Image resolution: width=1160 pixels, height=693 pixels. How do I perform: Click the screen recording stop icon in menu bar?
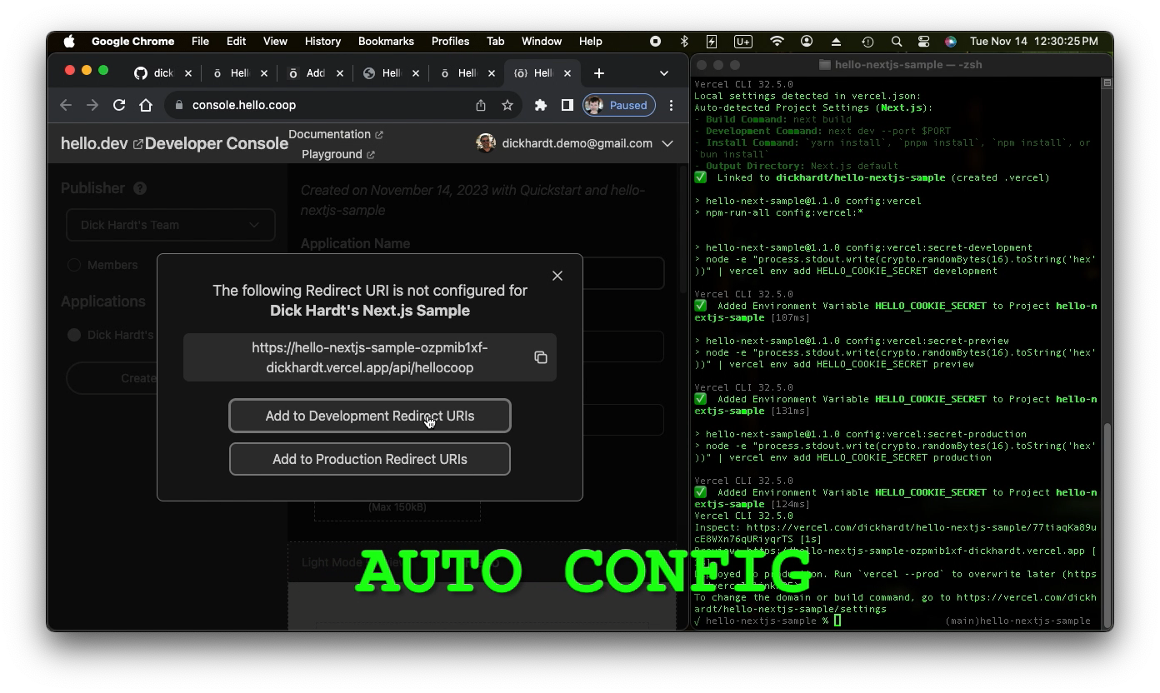(656, 41)
